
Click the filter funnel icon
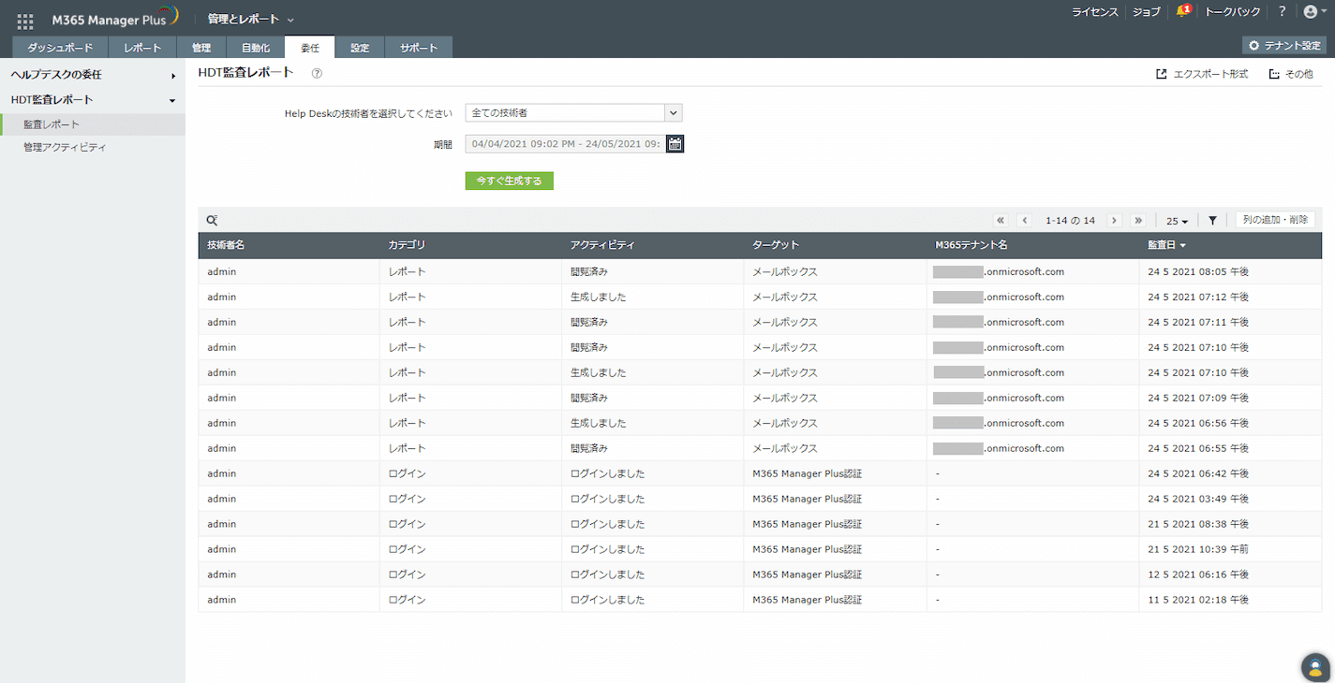(x=1212, y=221)
